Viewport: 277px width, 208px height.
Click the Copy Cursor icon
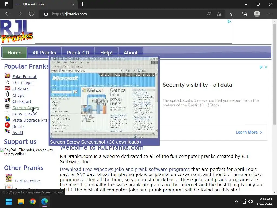coord(7,112)
